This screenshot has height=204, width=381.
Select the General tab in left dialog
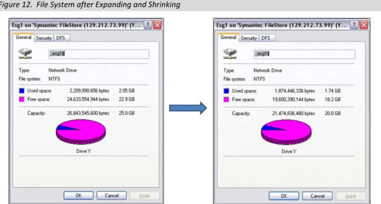(x=24, y=38)
